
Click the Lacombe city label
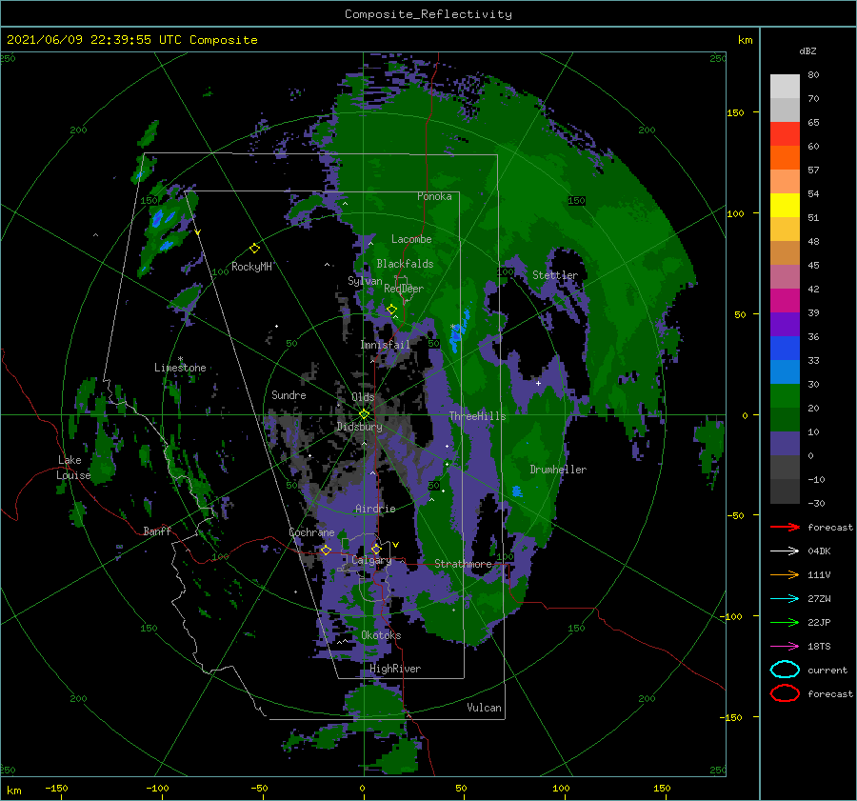[x=411, y=239]
